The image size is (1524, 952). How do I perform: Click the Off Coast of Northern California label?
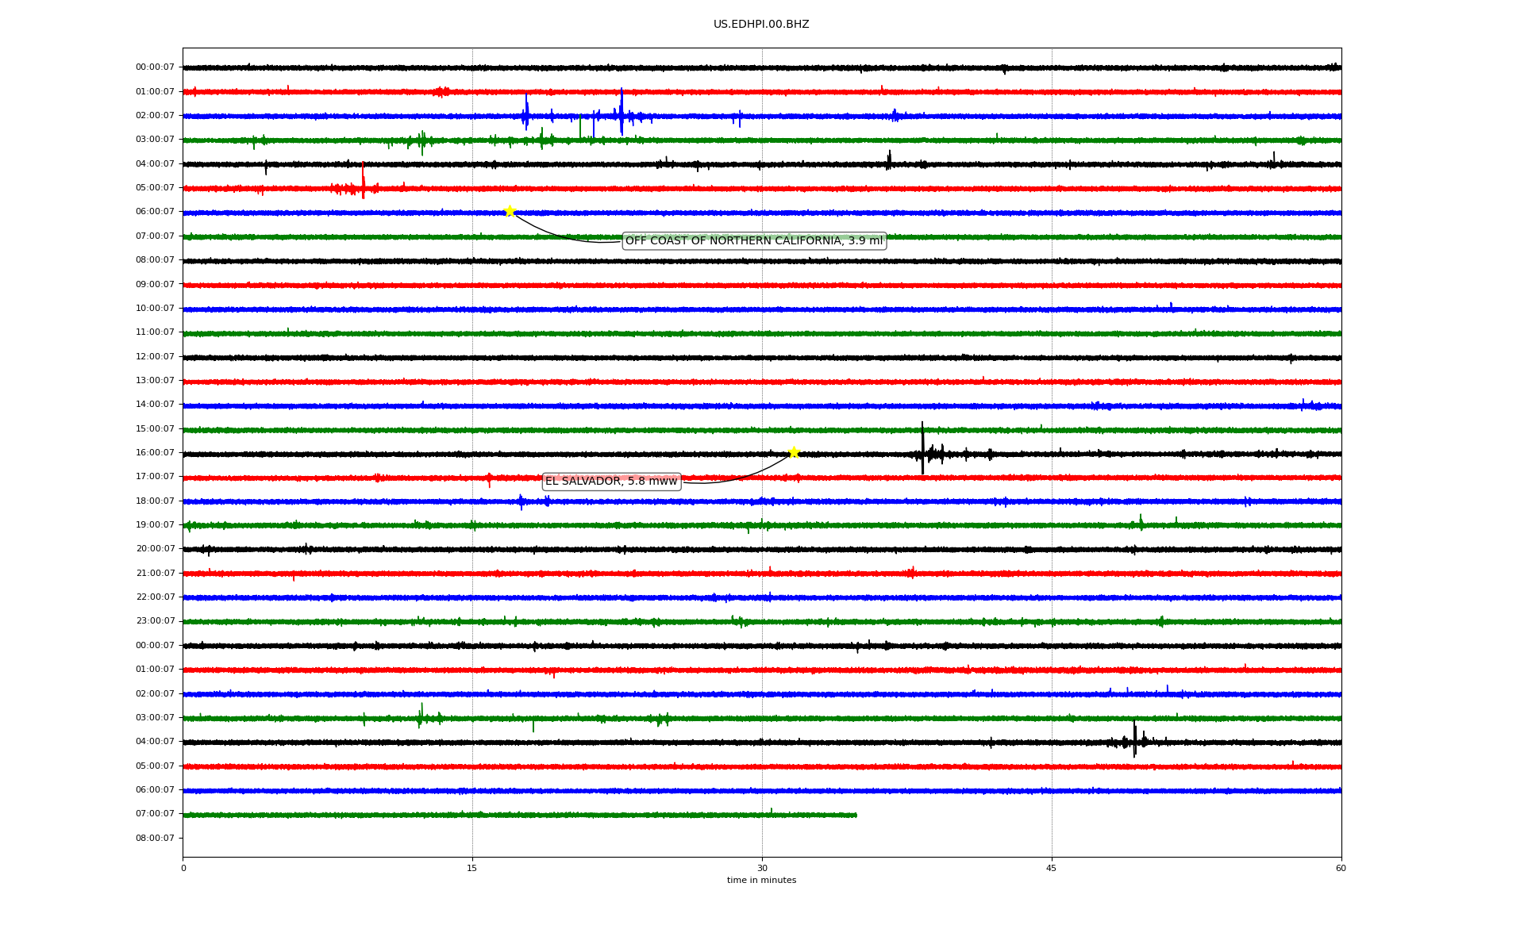[x=753, y=240]
